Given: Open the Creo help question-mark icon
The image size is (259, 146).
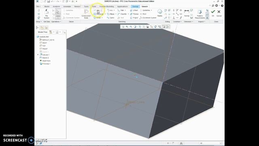Looking at the screenshot, I should coord(222,6).
